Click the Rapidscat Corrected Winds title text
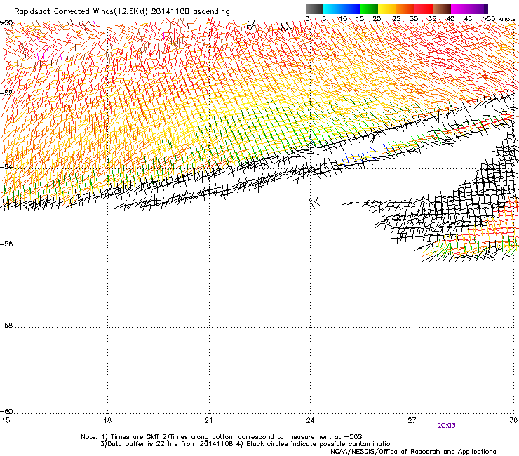Viewport: 519px width, 456px height. coord(122,12)
